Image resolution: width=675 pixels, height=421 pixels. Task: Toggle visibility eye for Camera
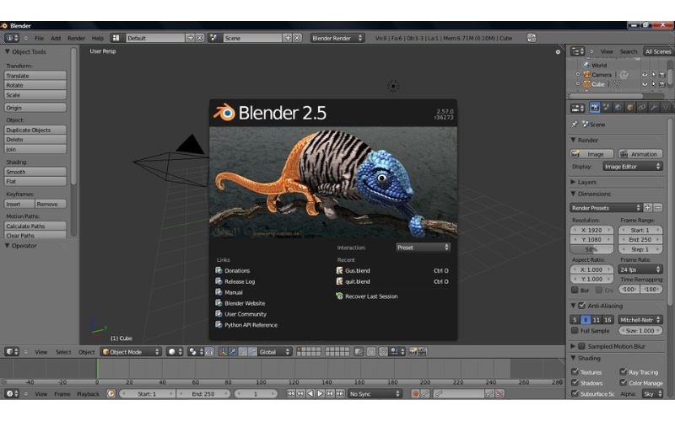(x=645, y=75)
